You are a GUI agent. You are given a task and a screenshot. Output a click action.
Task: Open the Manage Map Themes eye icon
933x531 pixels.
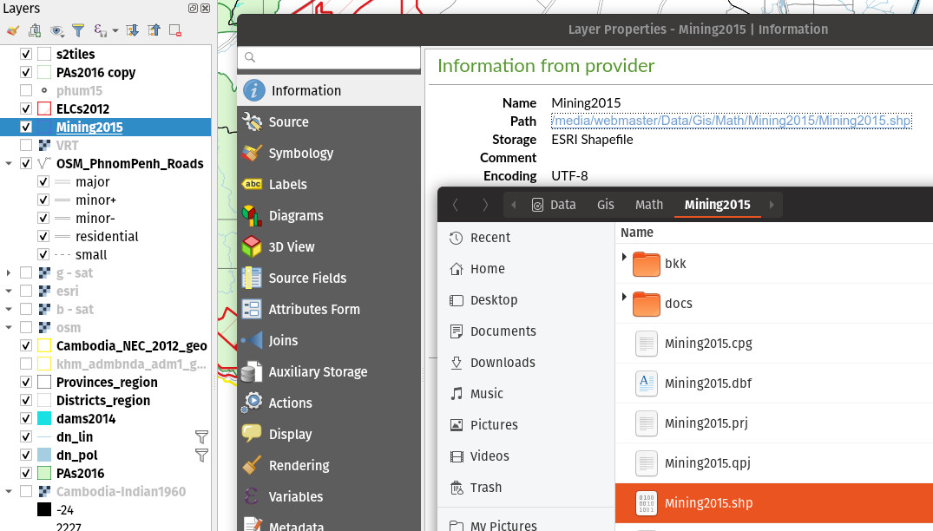pyautogui.click(x=57, y=30)
